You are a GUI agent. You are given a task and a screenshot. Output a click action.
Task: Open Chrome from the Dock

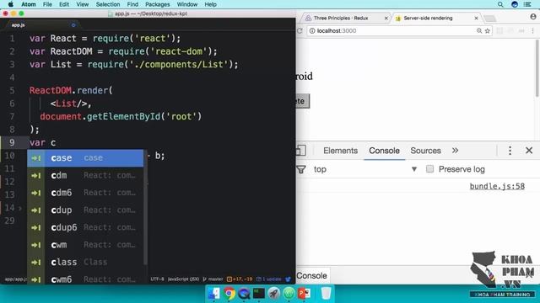pyautogui.click(x=229, y=293)
